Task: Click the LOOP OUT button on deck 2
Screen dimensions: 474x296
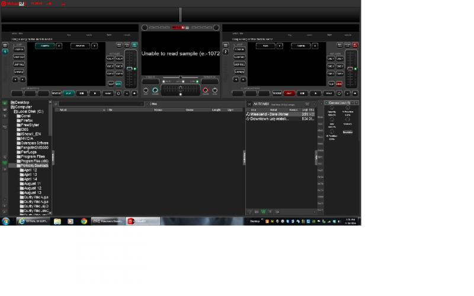Action: 239,57
